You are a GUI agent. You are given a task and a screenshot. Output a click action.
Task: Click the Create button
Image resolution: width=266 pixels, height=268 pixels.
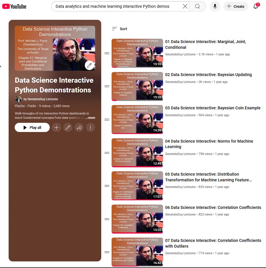pos(236,6)
